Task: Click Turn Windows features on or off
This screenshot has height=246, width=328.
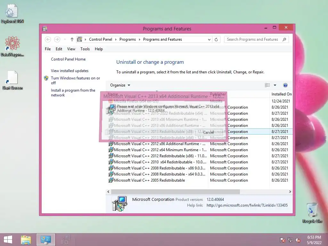Action: pyautogui.click(x=75, y=80)
